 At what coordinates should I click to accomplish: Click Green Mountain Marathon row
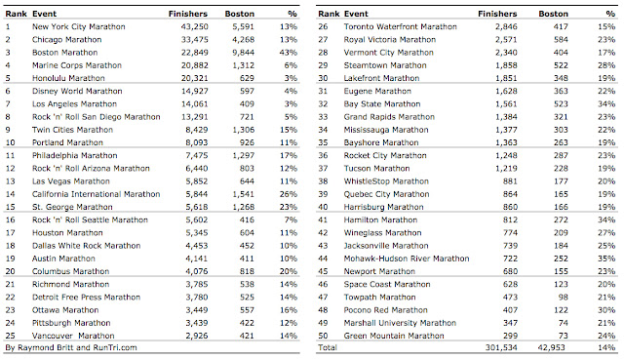[466, 336]
